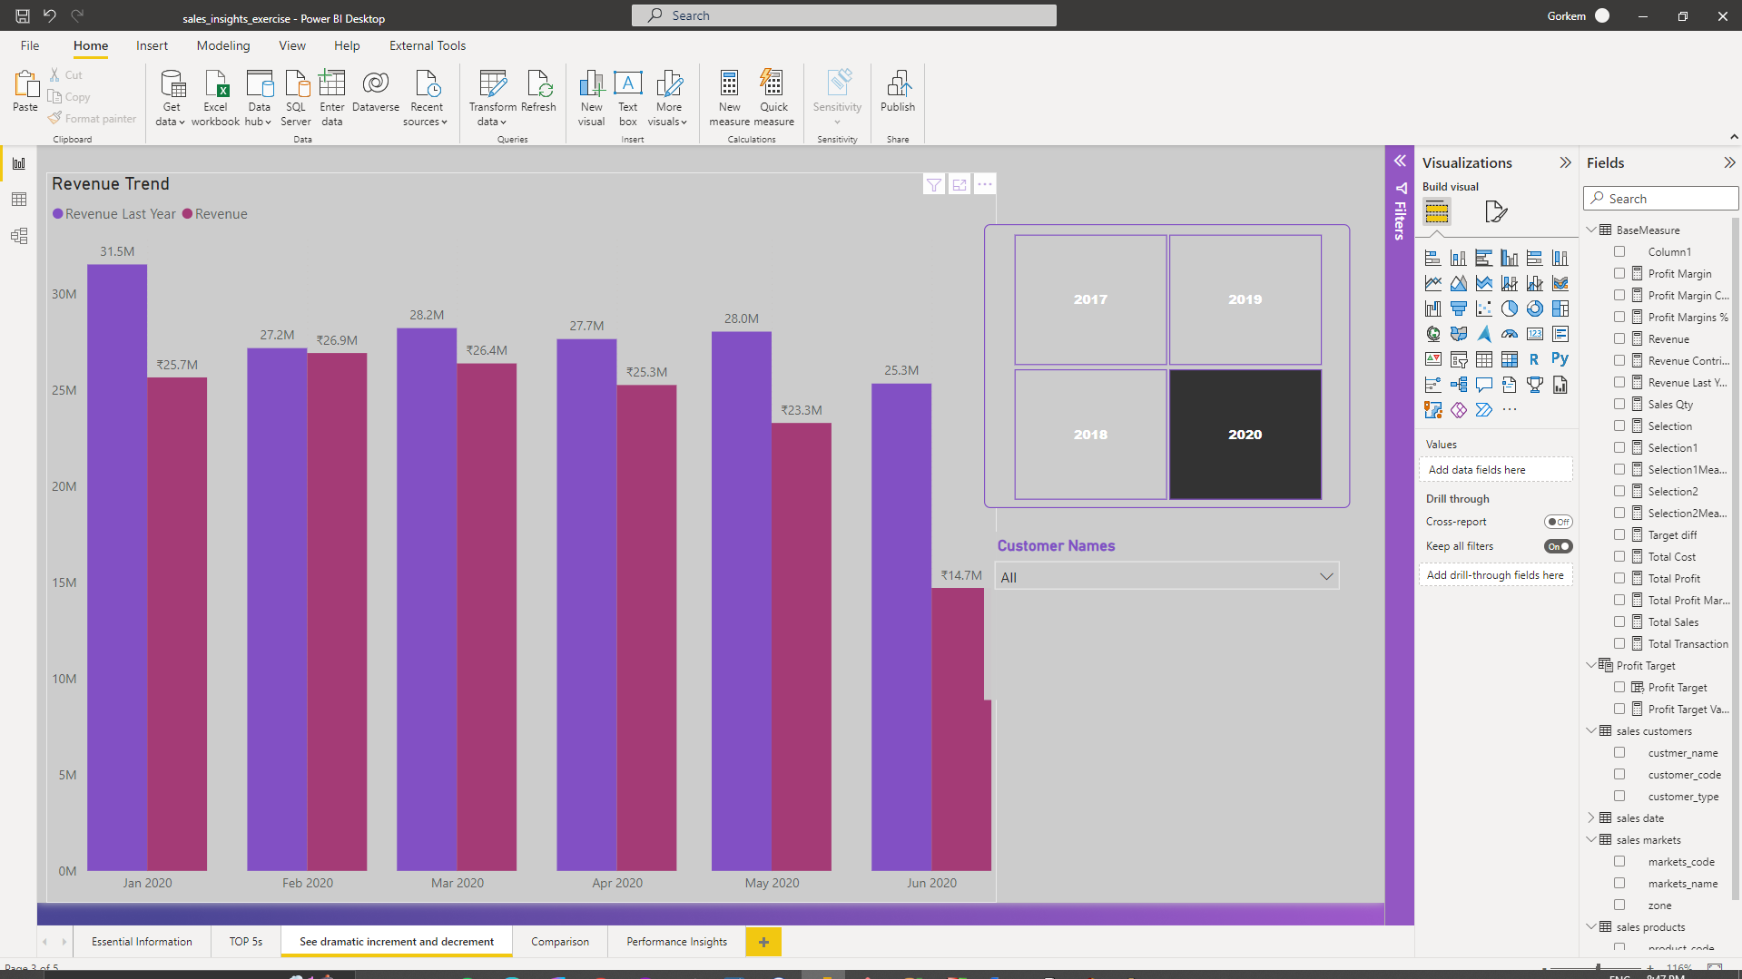Collapse the sales customers table
Image resolution: width=1742 pixels, height=979 pixels.
point(1591,730)
